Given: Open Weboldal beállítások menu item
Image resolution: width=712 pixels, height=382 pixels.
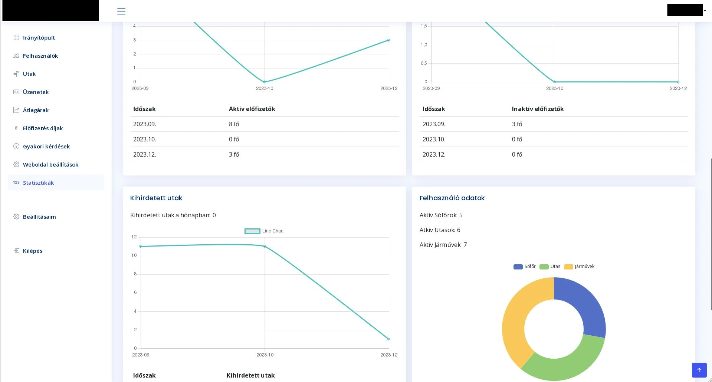Looking at the screenshot, I should point(50,164).
